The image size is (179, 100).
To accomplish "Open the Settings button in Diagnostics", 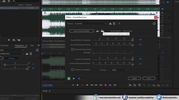I will pos(11,58).
